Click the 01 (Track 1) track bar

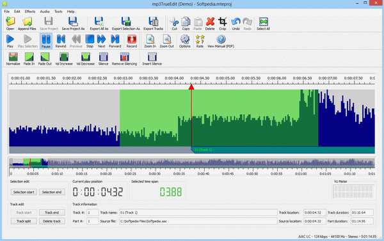(283, 150)
